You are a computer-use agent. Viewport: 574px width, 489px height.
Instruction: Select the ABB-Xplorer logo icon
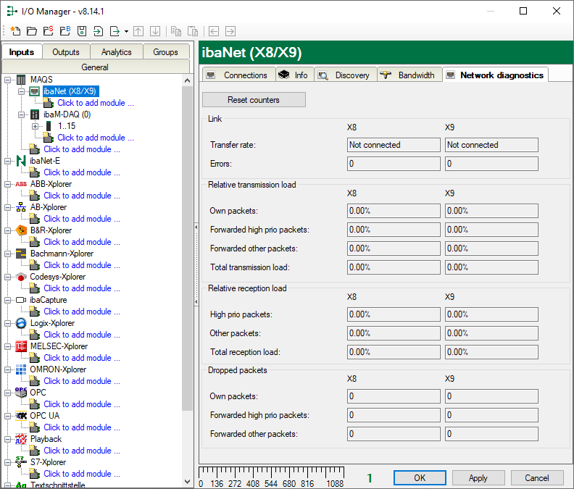pyautogui.click(x=21, y=184)
